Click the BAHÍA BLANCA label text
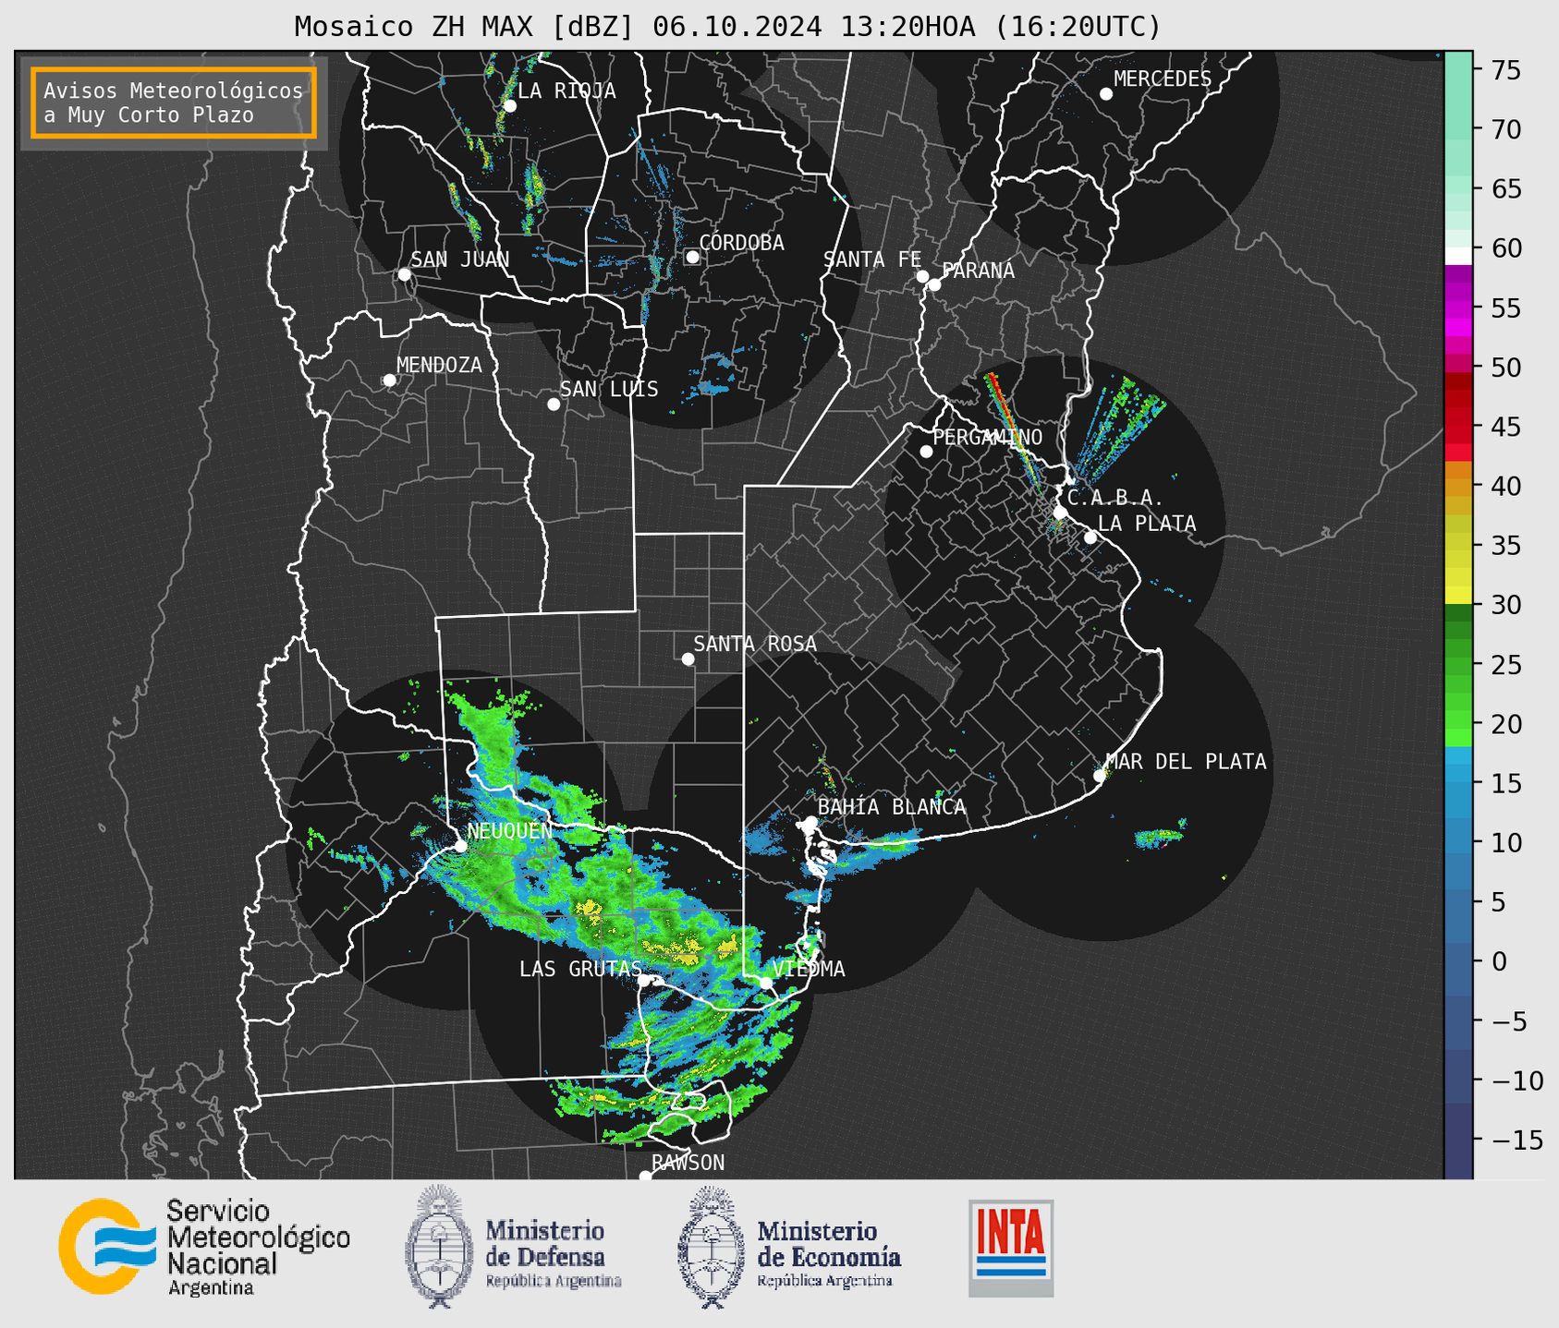1559x1328 pixels. (x=892, y=806)
